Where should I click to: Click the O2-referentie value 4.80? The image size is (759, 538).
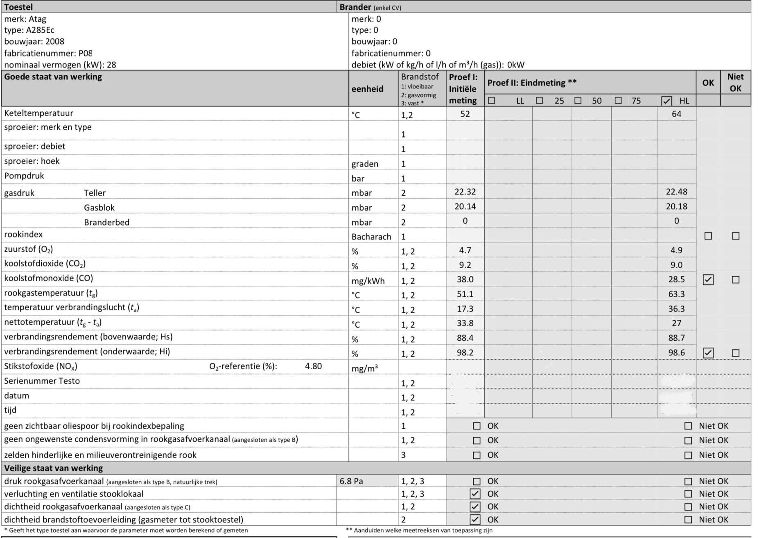click(x=313, y=366)
